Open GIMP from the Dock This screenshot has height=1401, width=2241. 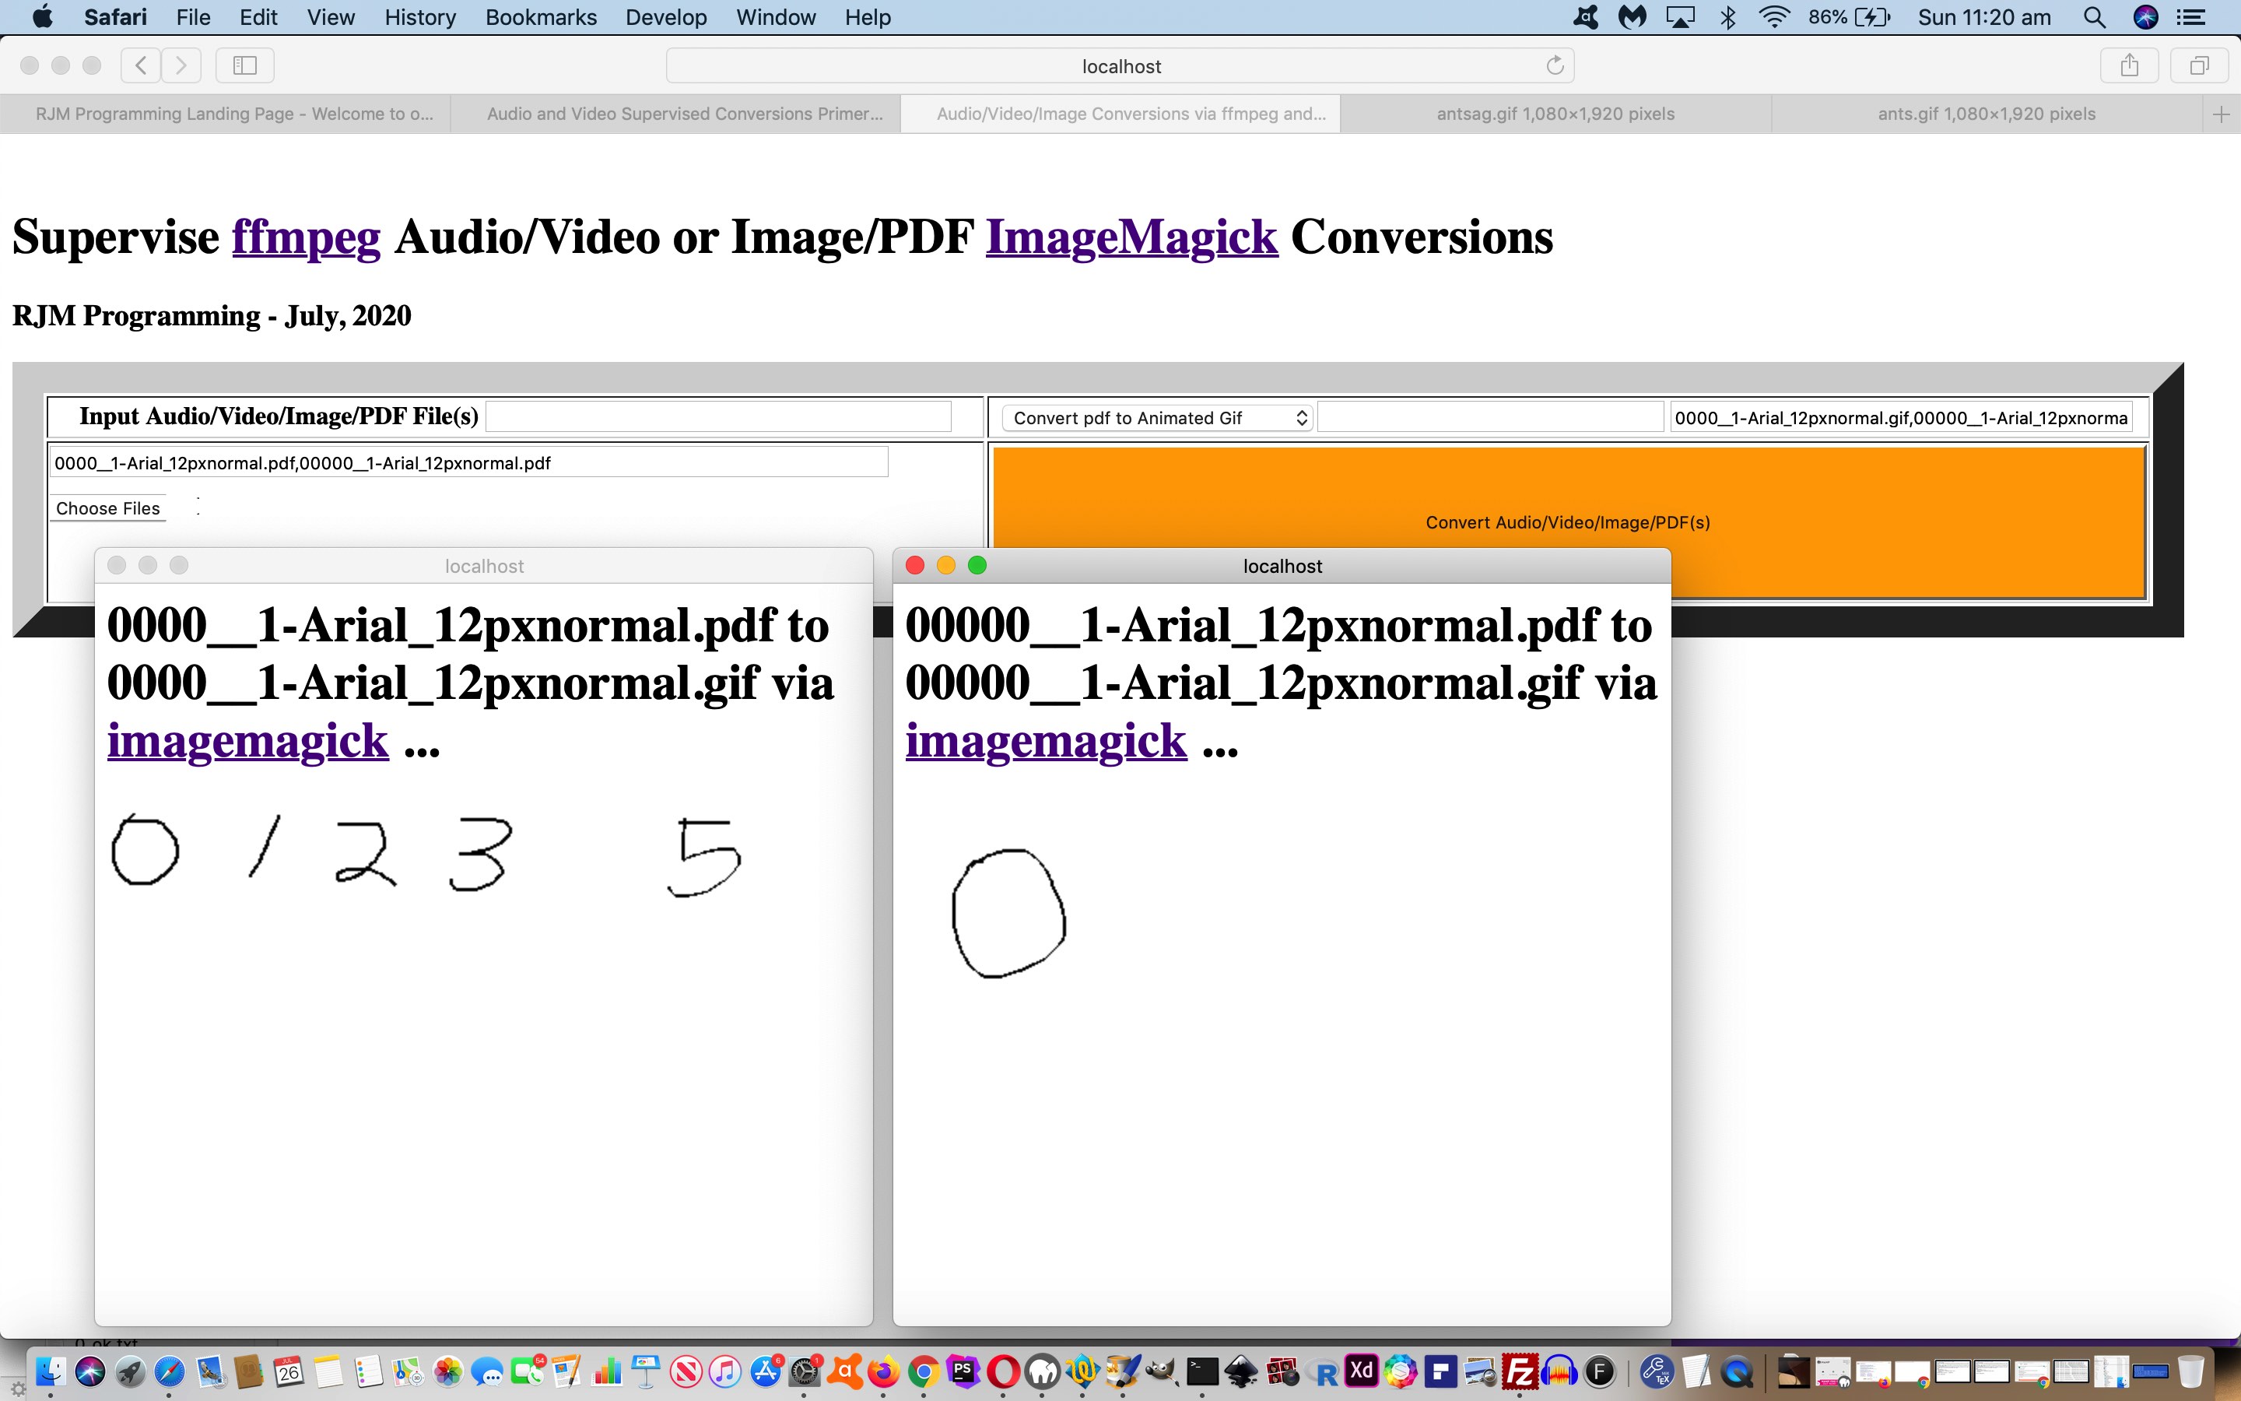click(1161, 1371)
